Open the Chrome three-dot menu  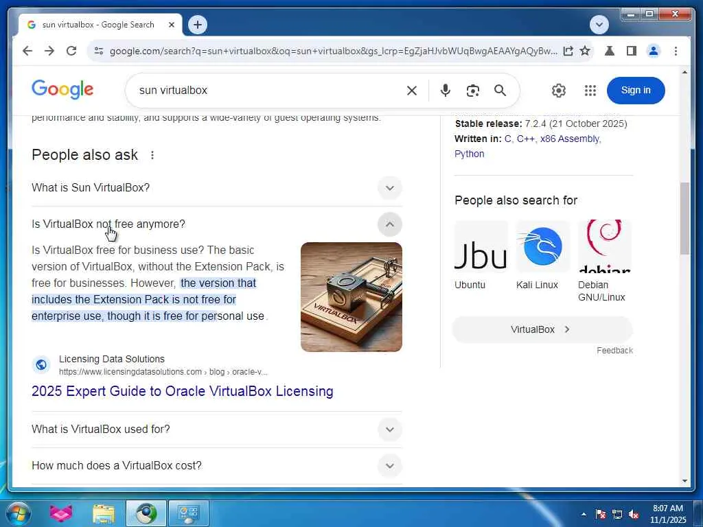(x=676, y=51)
